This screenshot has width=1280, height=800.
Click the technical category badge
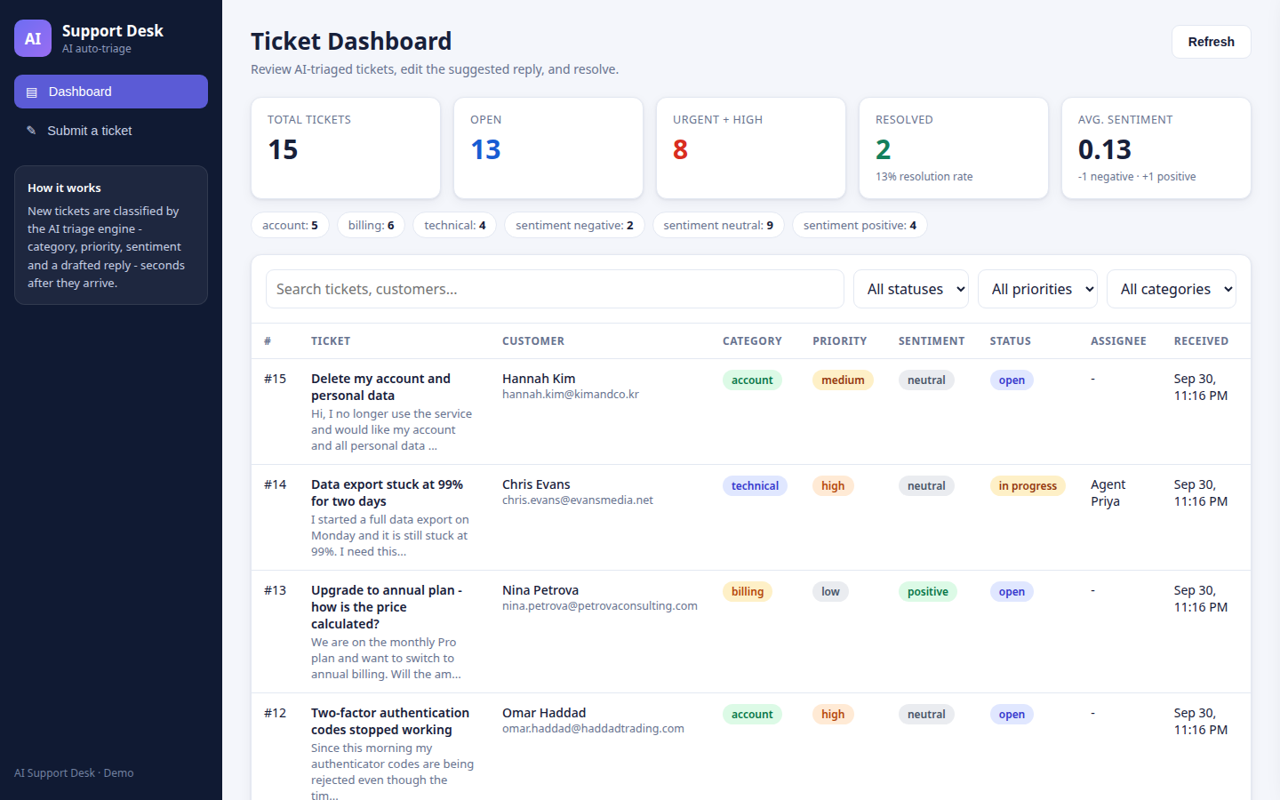pos(755,486)
